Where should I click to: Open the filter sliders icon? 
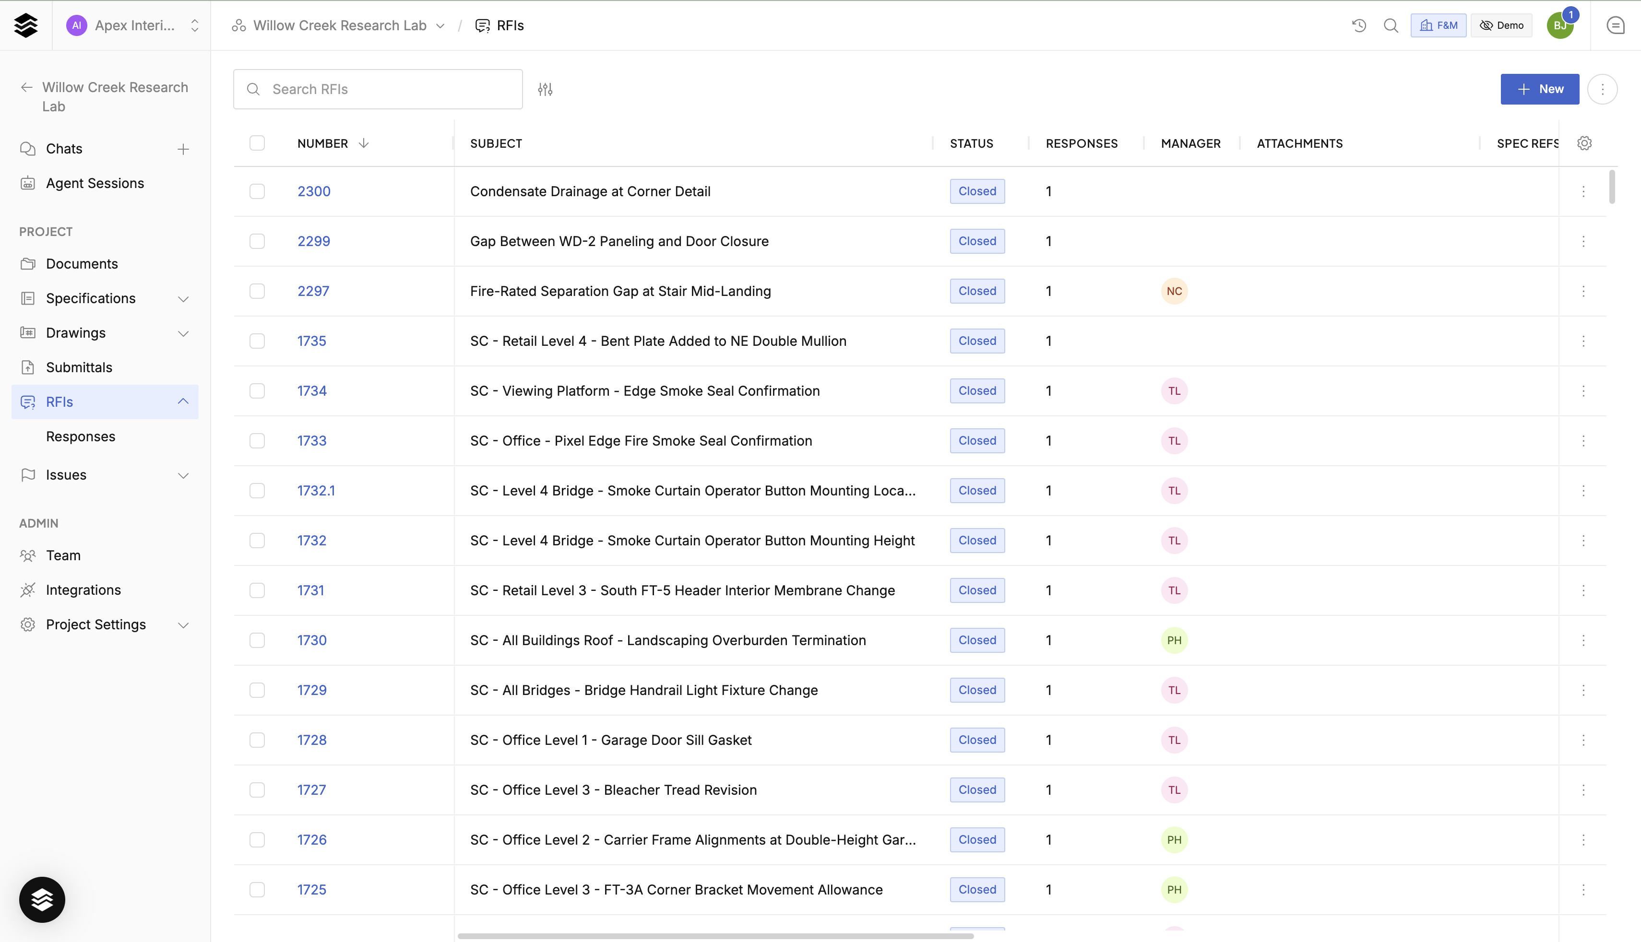[x=545, y=89]
